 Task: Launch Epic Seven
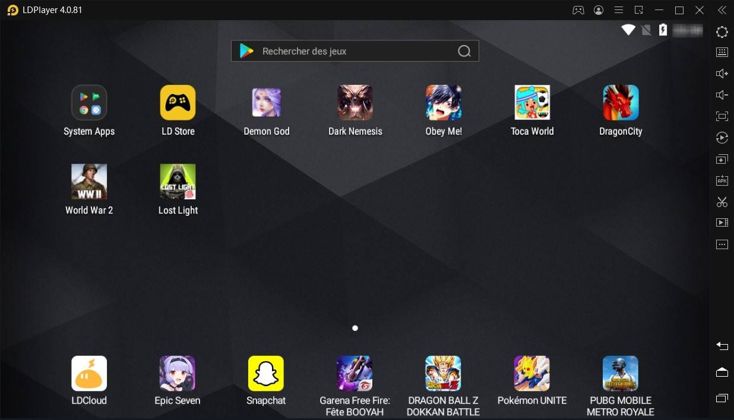pyautogui.click(x=178, y=374)
